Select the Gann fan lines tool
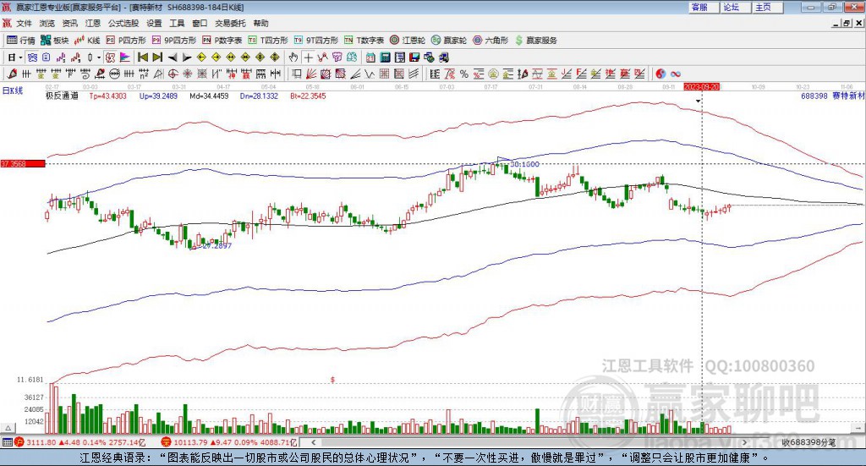This screenshot has height=466, width=866. [310, 74]
